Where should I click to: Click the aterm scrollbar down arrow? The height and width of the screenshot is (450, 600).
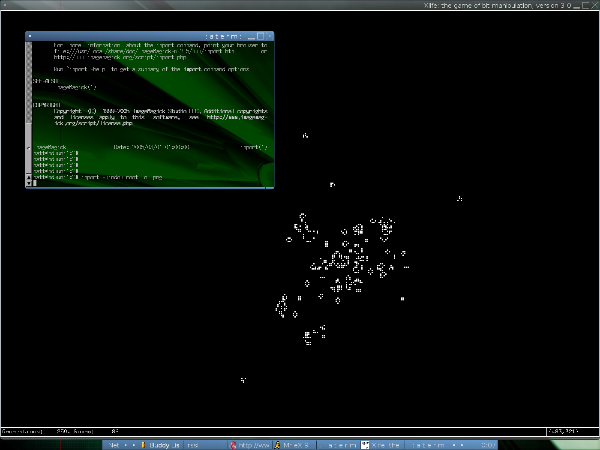point(29,183)
